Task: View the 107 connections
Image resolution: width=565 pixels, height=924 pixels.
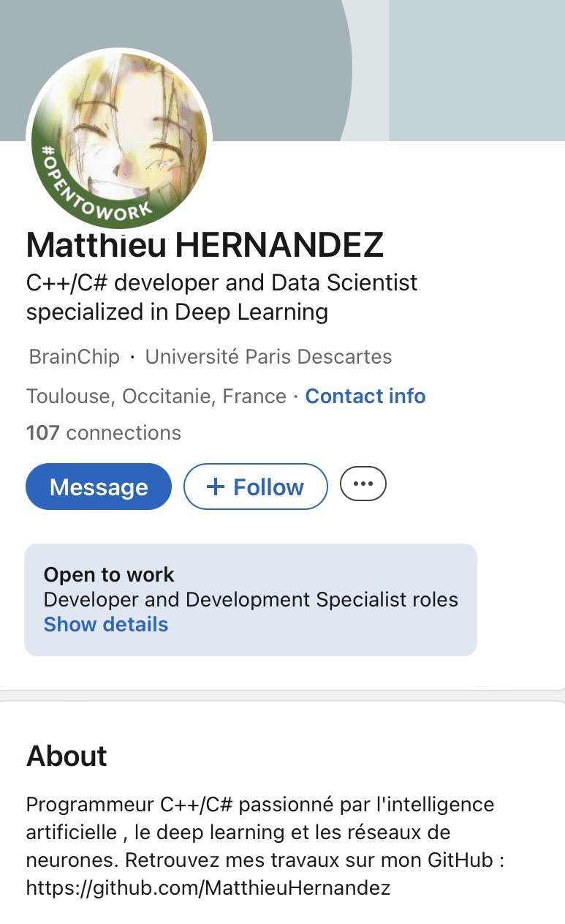Action: point(103,433)
